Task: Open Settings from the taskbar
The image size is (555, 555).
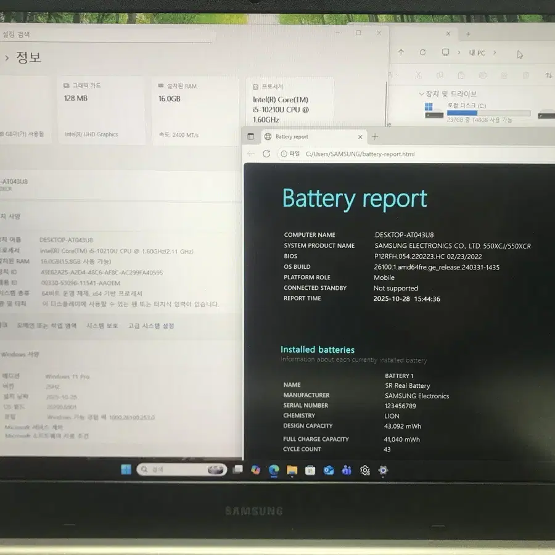Action: coord(365,470)
